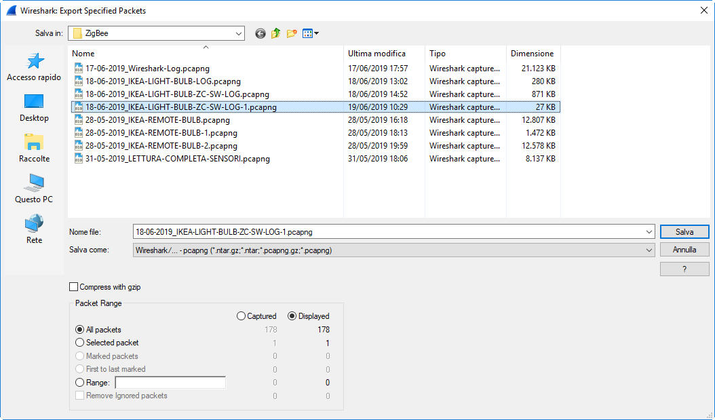Open Raccolte in sidebar
715x420 pixels.
point(34,148)
